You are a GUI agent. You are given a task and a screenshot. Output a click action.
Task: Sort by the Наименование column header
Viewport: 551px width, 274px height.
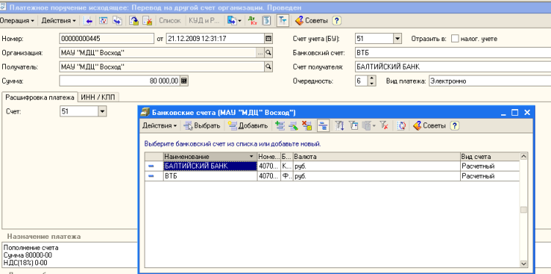coord(210,157)
